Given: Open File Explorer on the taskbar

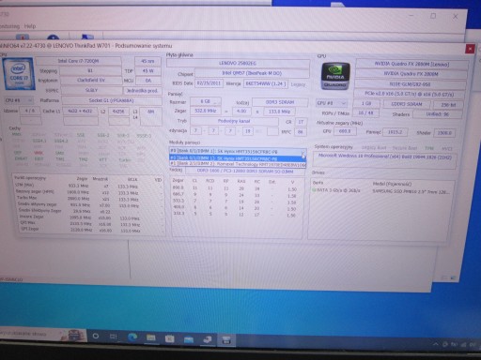Looking at the screenshot, I should point(150,337).
